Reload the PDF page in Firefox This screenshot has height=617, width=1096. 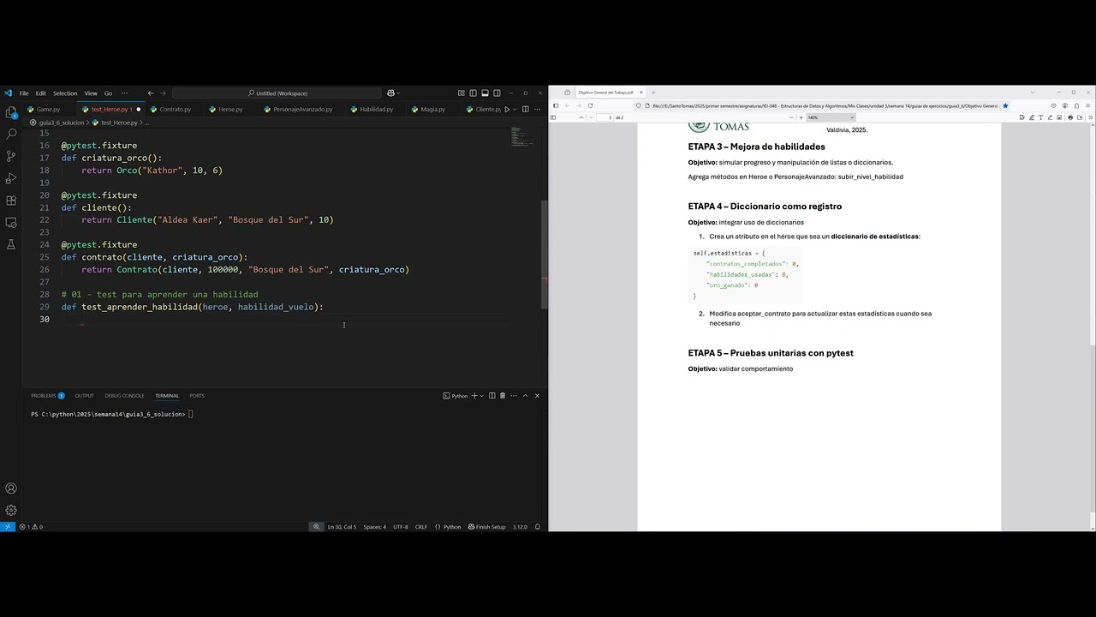[x=590, y=105]
